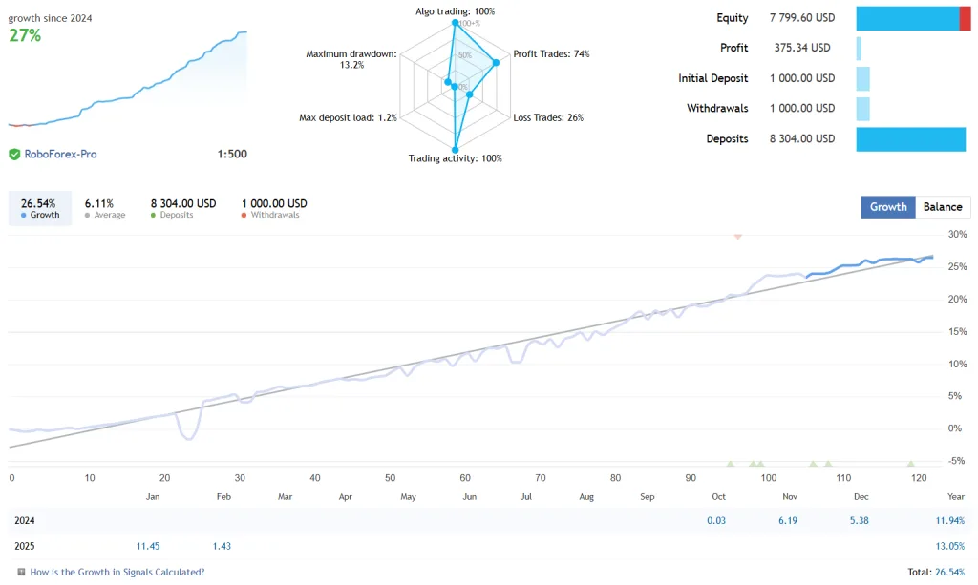Click the green verified shield icon
Screen dimensions: 978x585
click(14, 154)
